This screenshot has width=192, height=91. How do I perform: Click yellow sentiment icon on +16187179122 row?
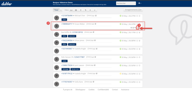pyautogui.click(x=120, y=73)
